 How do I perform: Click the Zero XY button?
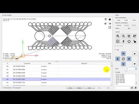[129, 36]
